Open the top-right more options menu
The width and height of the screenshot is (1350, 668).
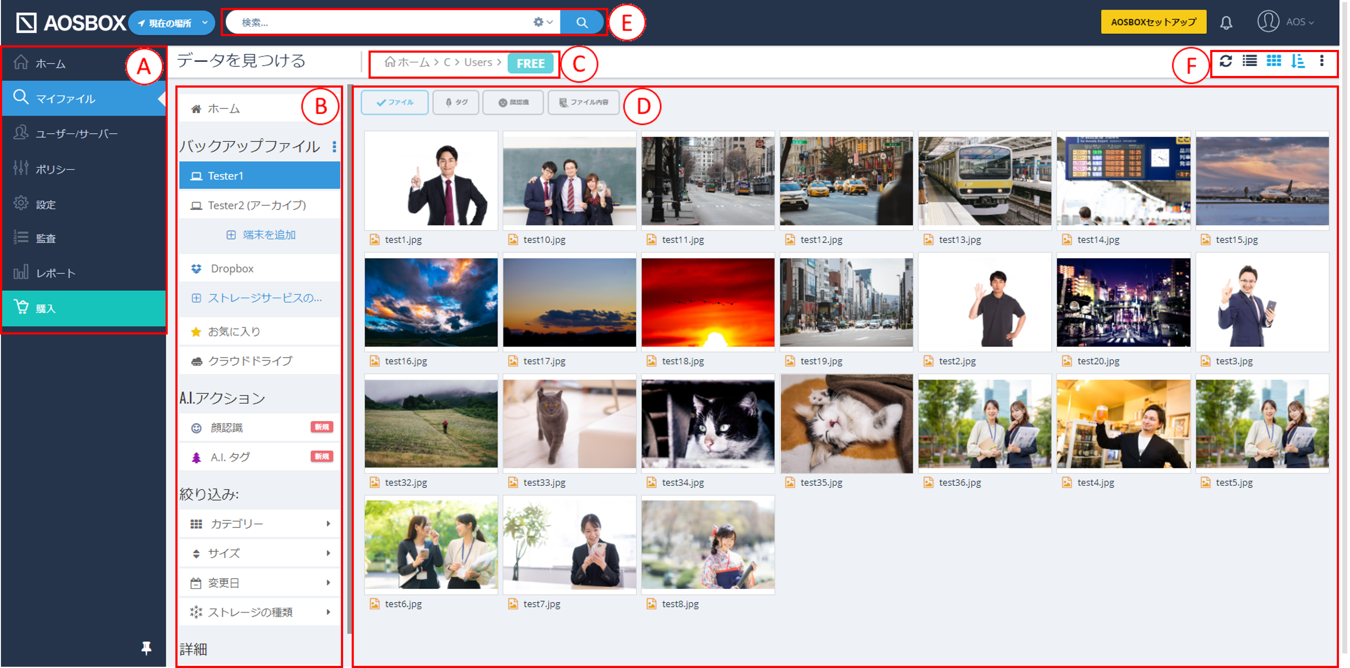1322,61
